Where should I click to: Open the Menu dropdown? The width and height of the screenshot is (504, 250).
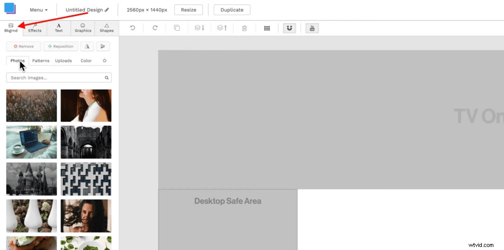[x=39, y=10]
